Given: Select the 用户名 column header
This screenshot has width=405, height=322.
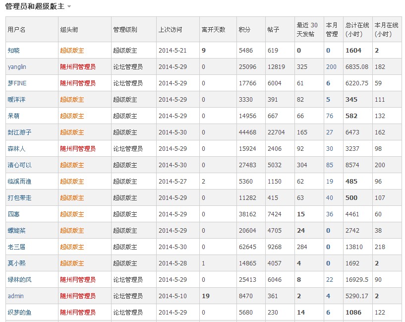Looking at the screenshot, I should [16, 29].
